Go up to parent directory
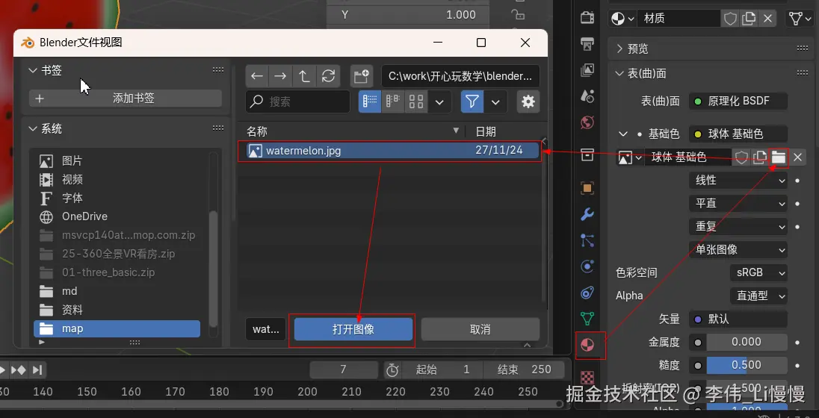The width and height of the screenshot is (819, 418). pyautogui.click(x=304, y=76)
